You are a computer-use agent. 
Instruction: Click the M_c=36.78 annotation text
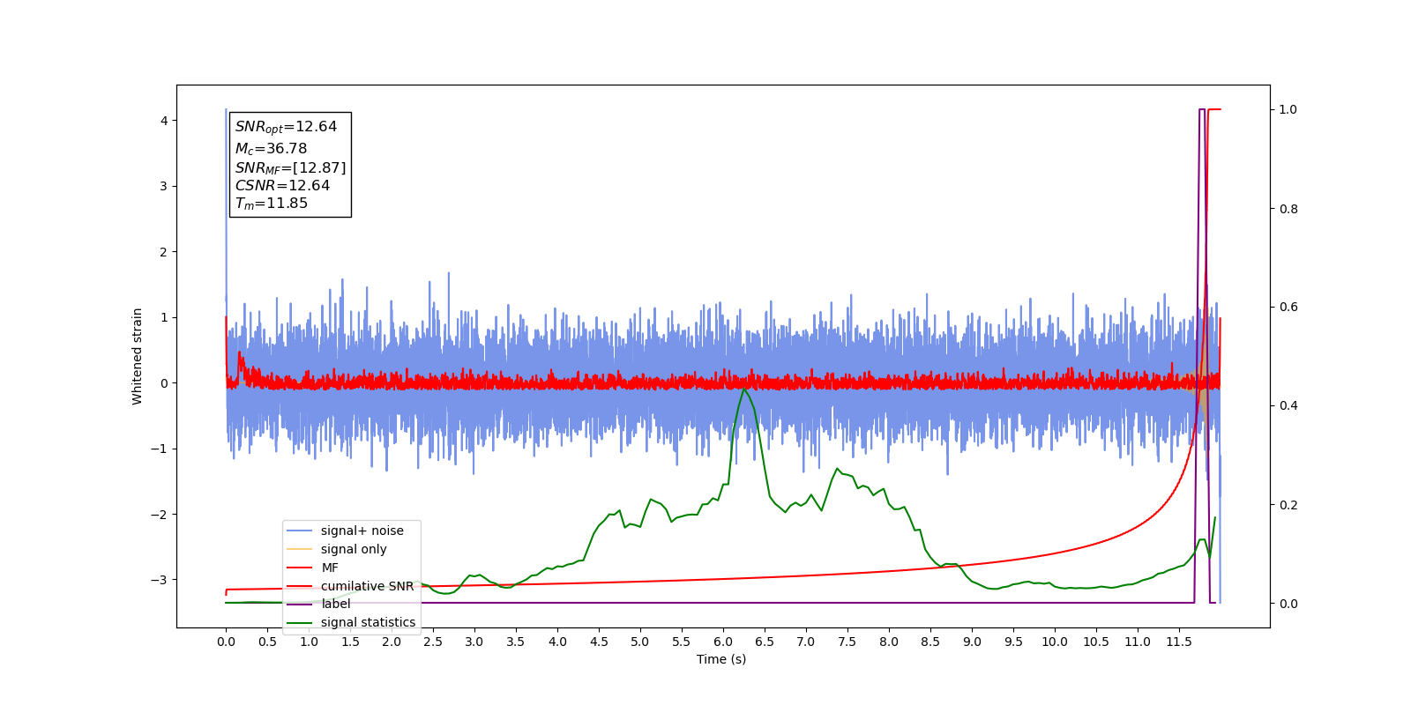(x=271, y=149)
